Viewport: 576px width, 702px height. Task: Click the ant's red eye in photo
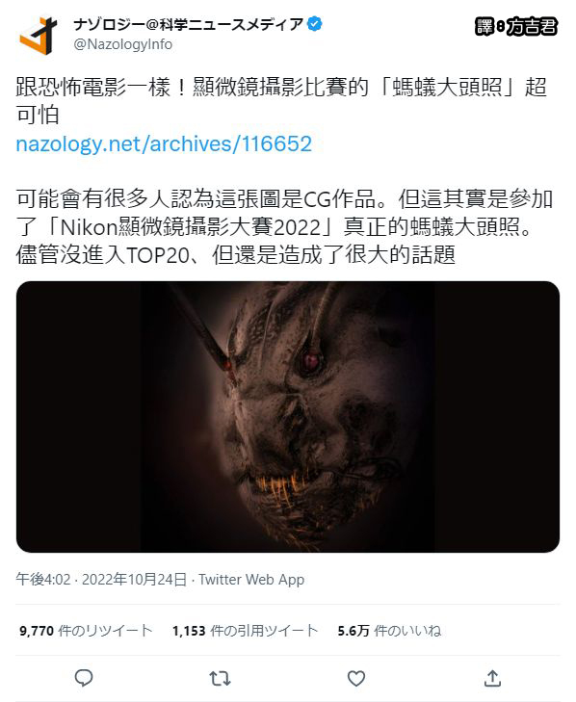[309, 360]
